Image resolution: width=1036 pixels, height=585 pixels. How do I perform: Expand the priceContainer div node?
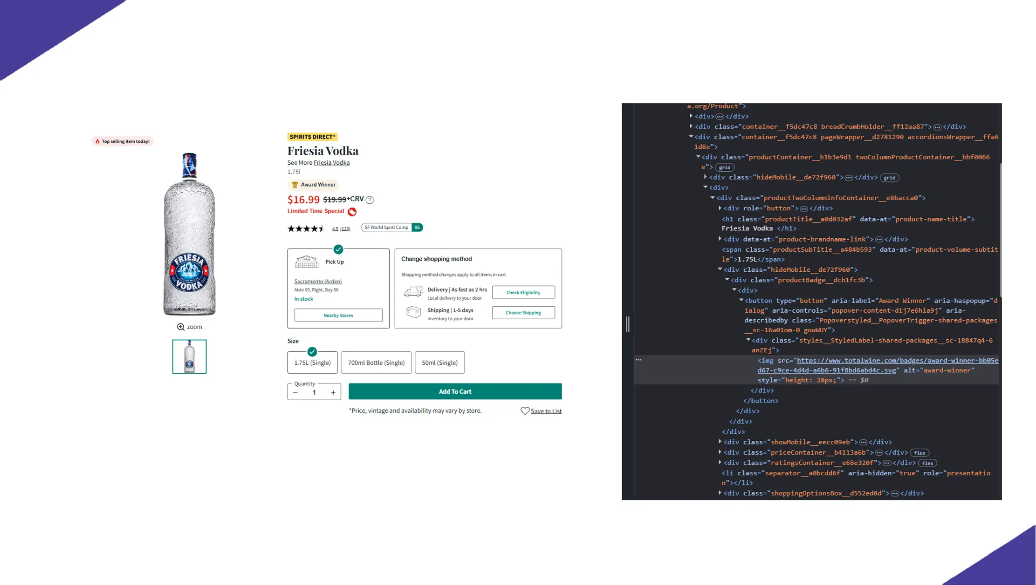(x=720, y=452)
